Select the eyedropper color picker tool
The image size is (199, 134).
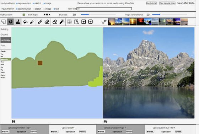32,22
